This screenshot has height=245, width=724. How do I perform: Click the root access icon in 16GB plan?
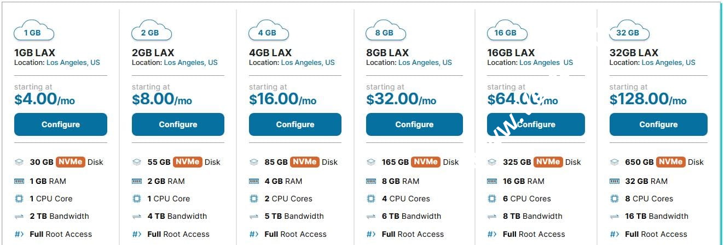[492, 234]
